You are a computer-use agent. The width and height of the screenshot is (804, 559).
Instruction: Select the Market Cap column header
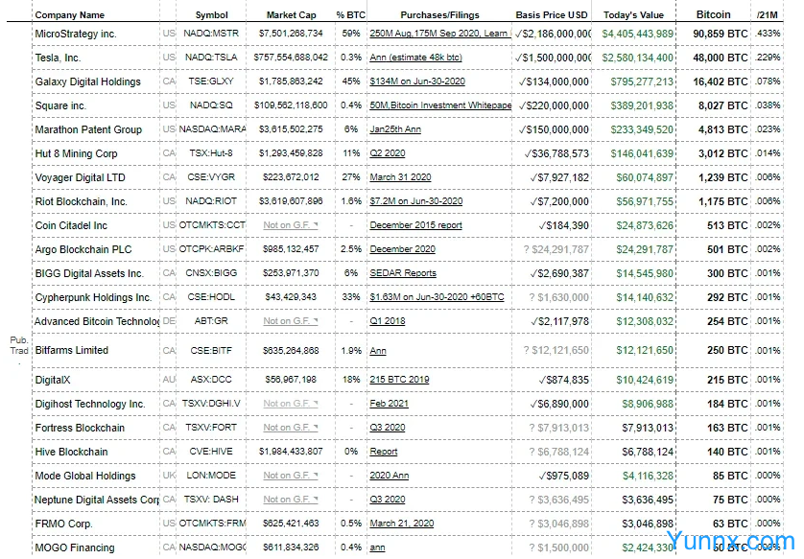[x=292, y=15]
